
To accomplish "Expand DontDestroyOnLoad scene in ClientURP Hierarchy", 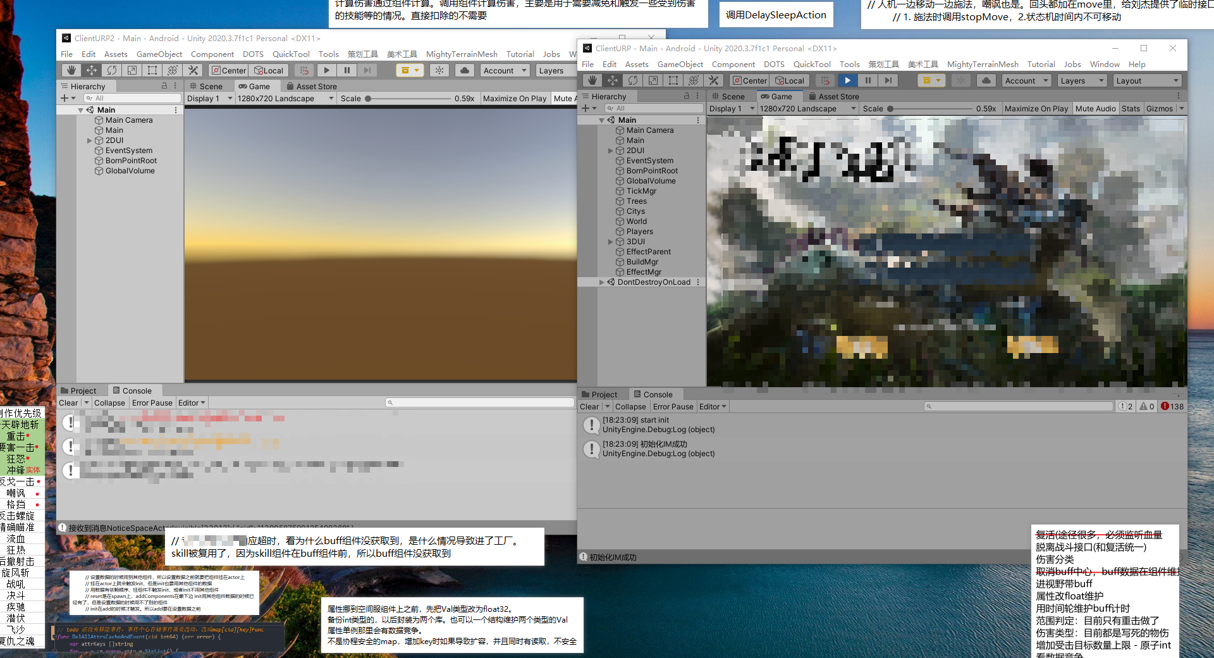I will pyautogui.click(x=601, y=282).
